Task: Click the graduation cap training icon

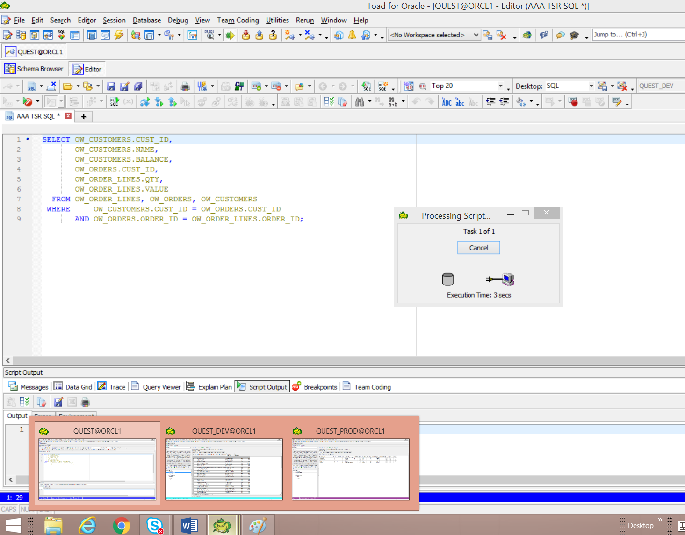Action: tap(574, 35)
